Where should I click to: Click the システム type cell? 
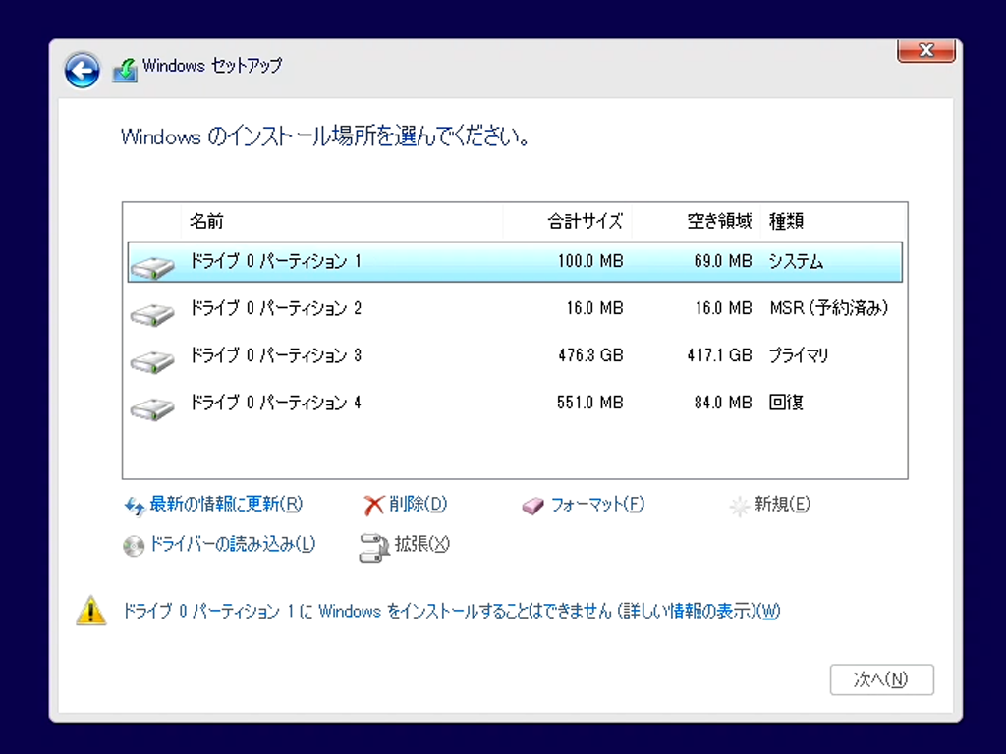click(796, 261)
